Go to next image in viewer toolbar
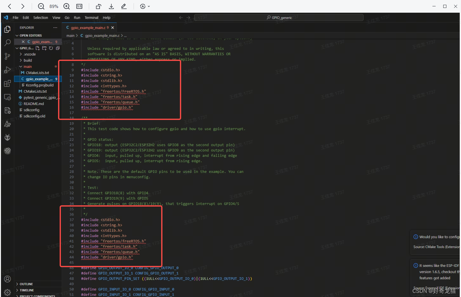This screenshot has height=297, width=461. click(x=23, y=6)
